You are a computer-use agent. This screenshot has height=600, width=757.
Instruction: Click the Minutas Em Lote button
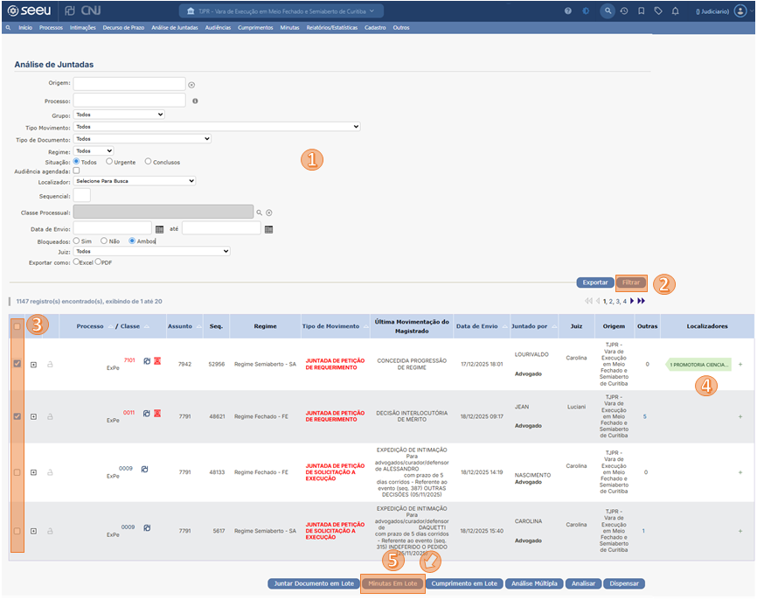pyautogui.click(x=392, y=583)
